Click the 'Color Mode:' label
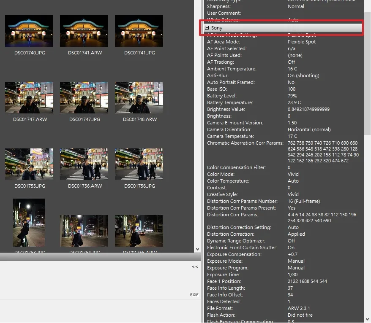Viewport: 371px width, 323px height. point(221,174)
